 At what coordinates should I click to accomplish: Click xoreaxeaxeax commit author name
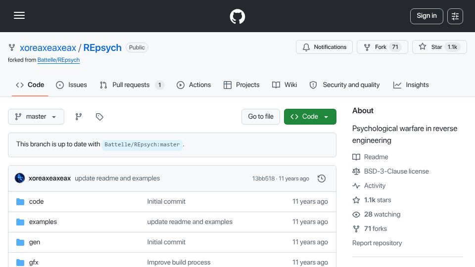49,178
